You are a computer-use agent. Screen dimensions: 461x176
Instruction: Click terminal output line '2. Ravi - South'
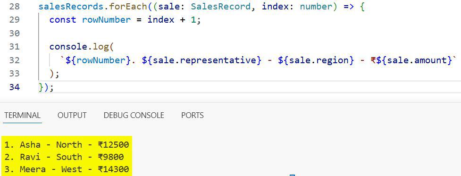[x=64, y=157]
